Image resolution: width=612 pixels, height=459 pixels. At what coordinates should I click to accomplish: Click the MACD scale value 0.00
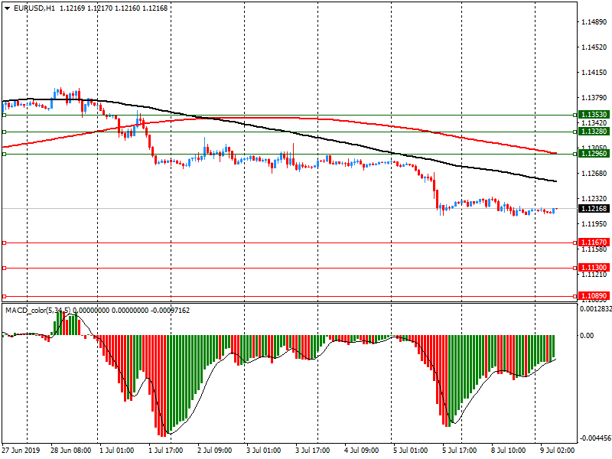click(587, 336)
